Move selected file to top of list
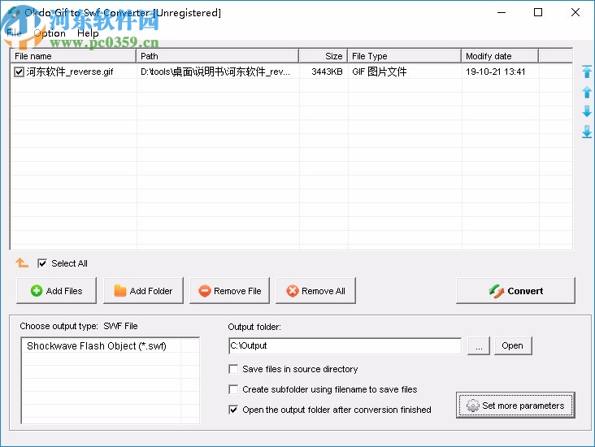This screenshot has height=447, width=595. click(587, 72)
